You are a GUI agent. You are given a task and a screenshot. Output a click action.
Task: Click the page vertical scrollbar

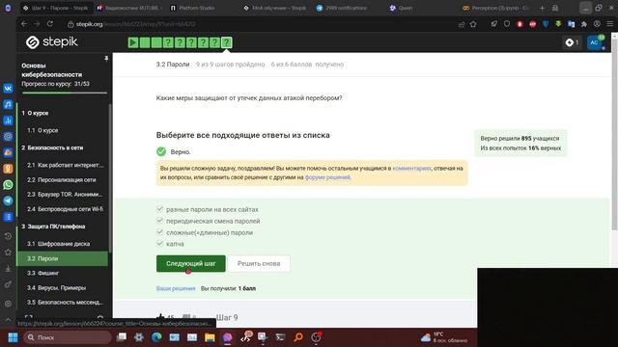[614, 134]
